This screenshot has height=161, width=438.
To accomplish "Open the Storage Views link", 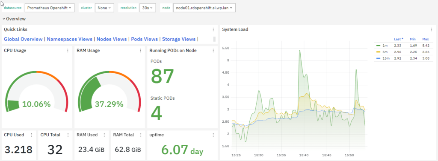I will [x=179, y=39].
